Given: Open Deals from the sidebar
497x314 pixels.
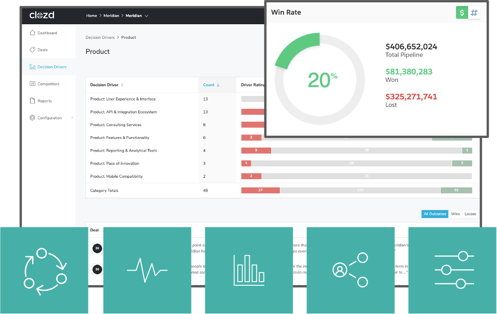Looking at the screenshot, I should point(42,50).
